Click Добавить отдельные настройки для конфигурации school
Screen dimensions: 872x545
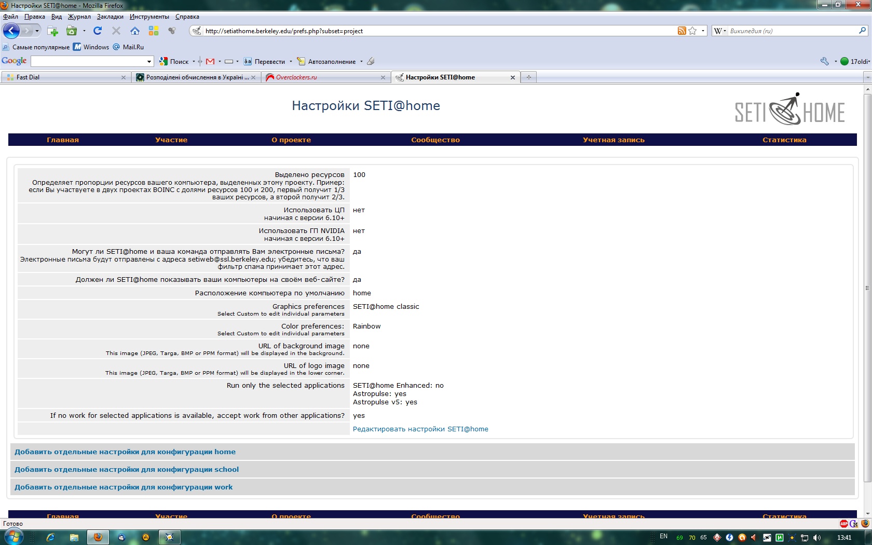pyautogui.click(x=127, y=470)
